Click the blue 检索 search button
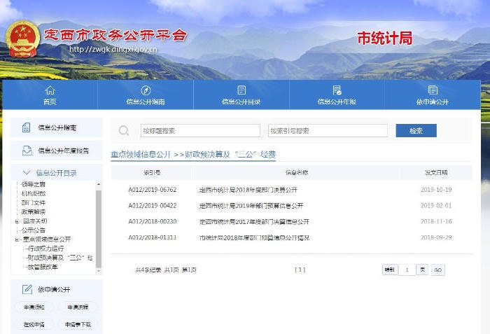This screenshot has height=334, width=490. pos(416,130)
